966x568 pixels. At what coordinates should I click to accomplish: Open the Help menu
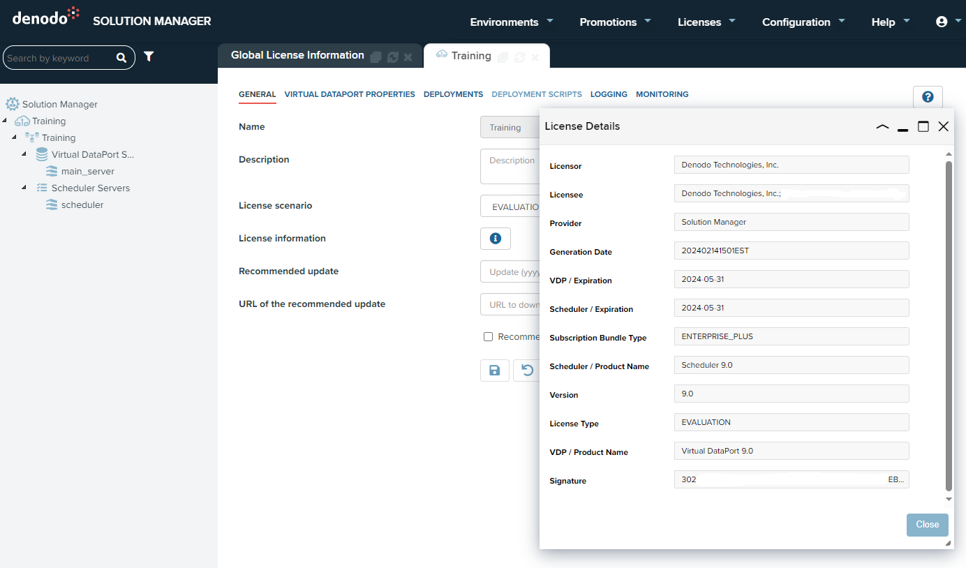point(891,22)
